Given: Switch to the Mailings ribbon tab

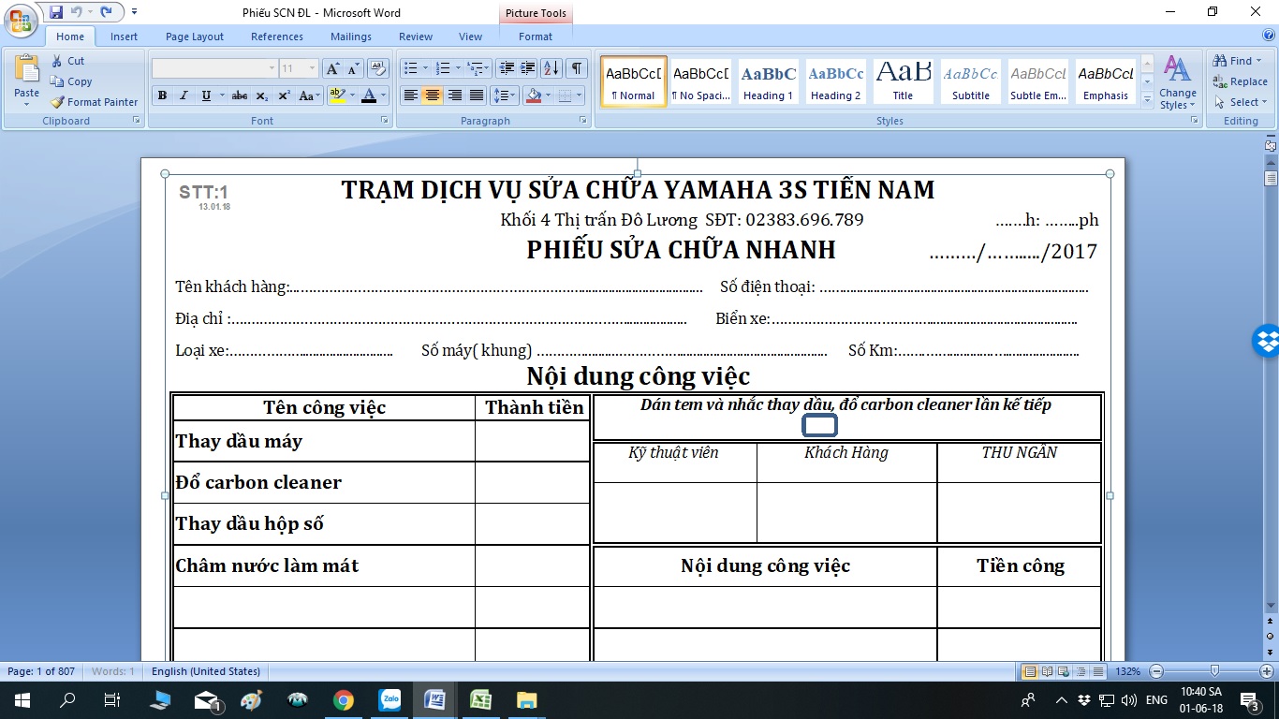Looking at the screenshot, I should 351,37.
